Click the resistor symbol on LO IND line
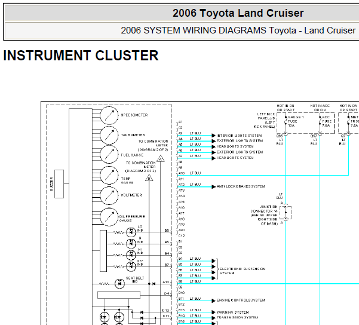Screen dimensions: 359x325 click(x=119, y=232)
